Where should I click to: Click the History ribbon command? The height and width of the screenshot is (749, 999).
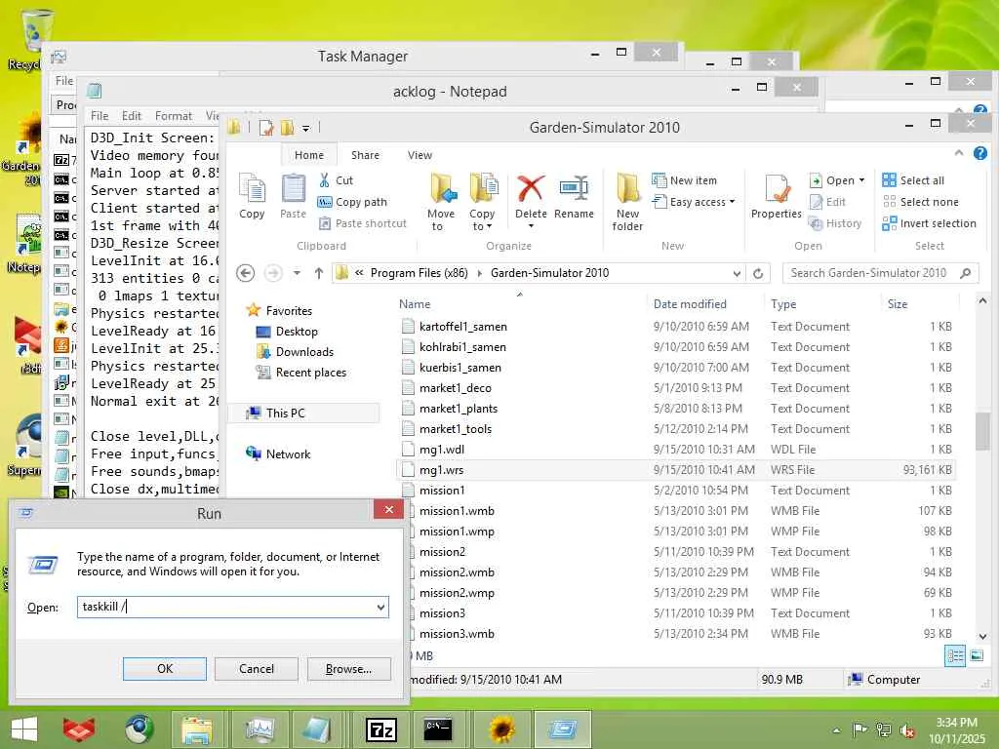click(835, 223)
